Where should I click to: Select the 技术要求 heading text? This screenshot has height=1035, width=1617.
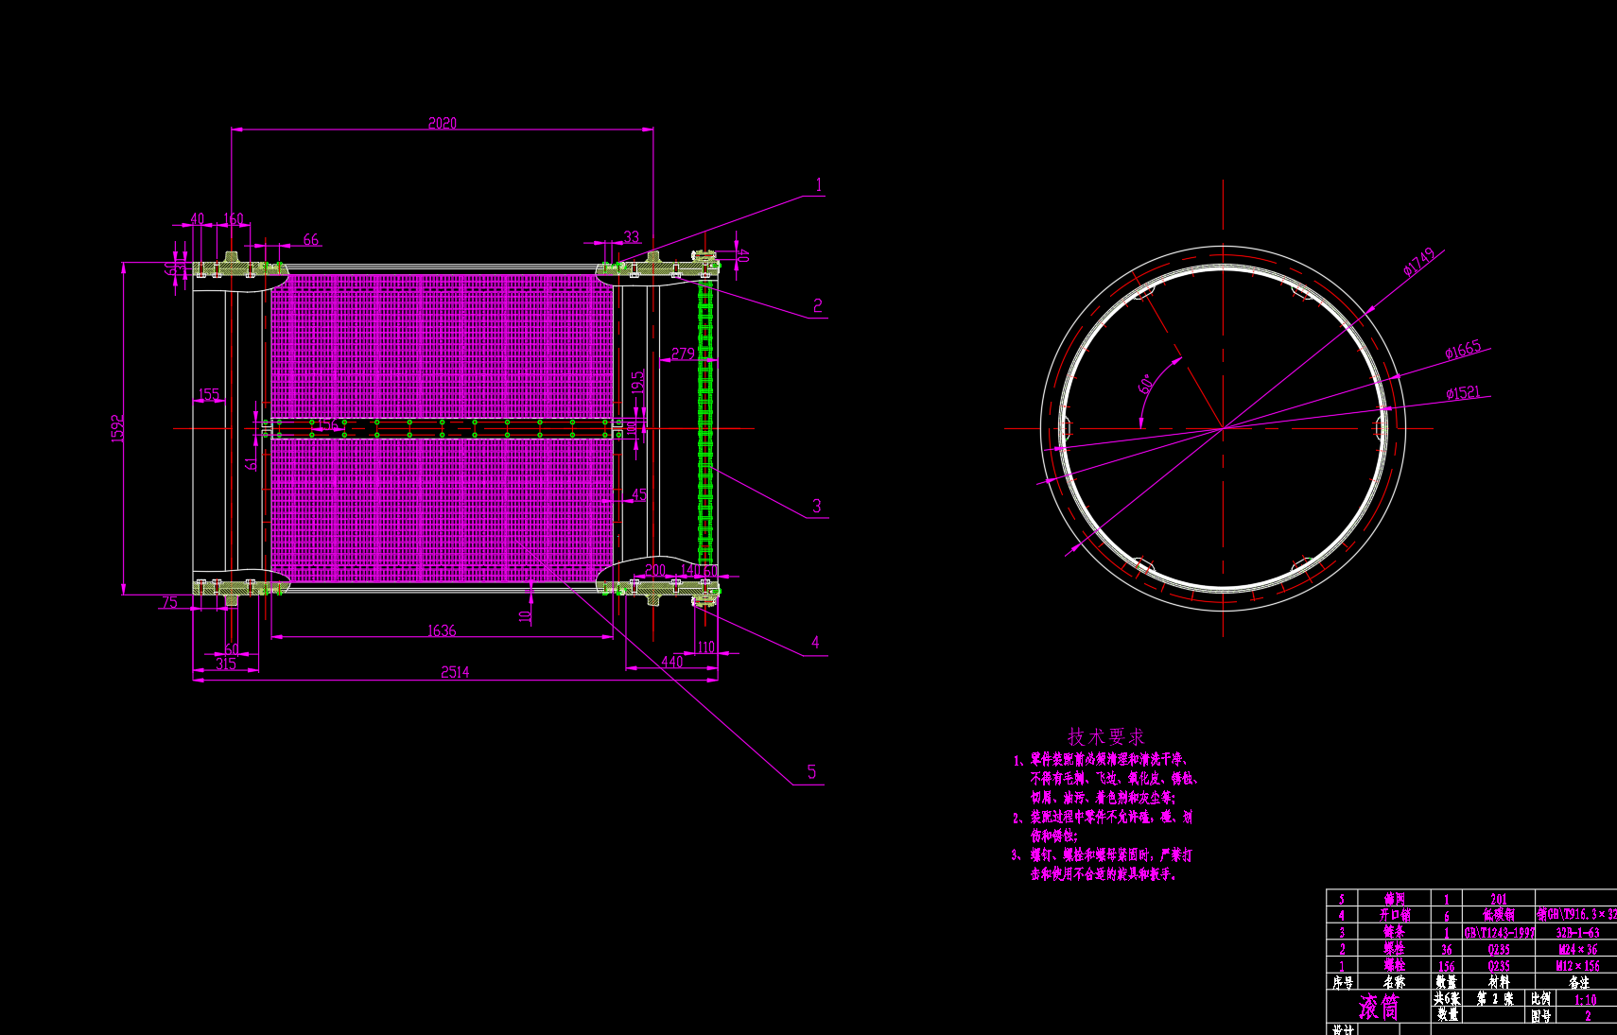click(x=1105, y=736)
